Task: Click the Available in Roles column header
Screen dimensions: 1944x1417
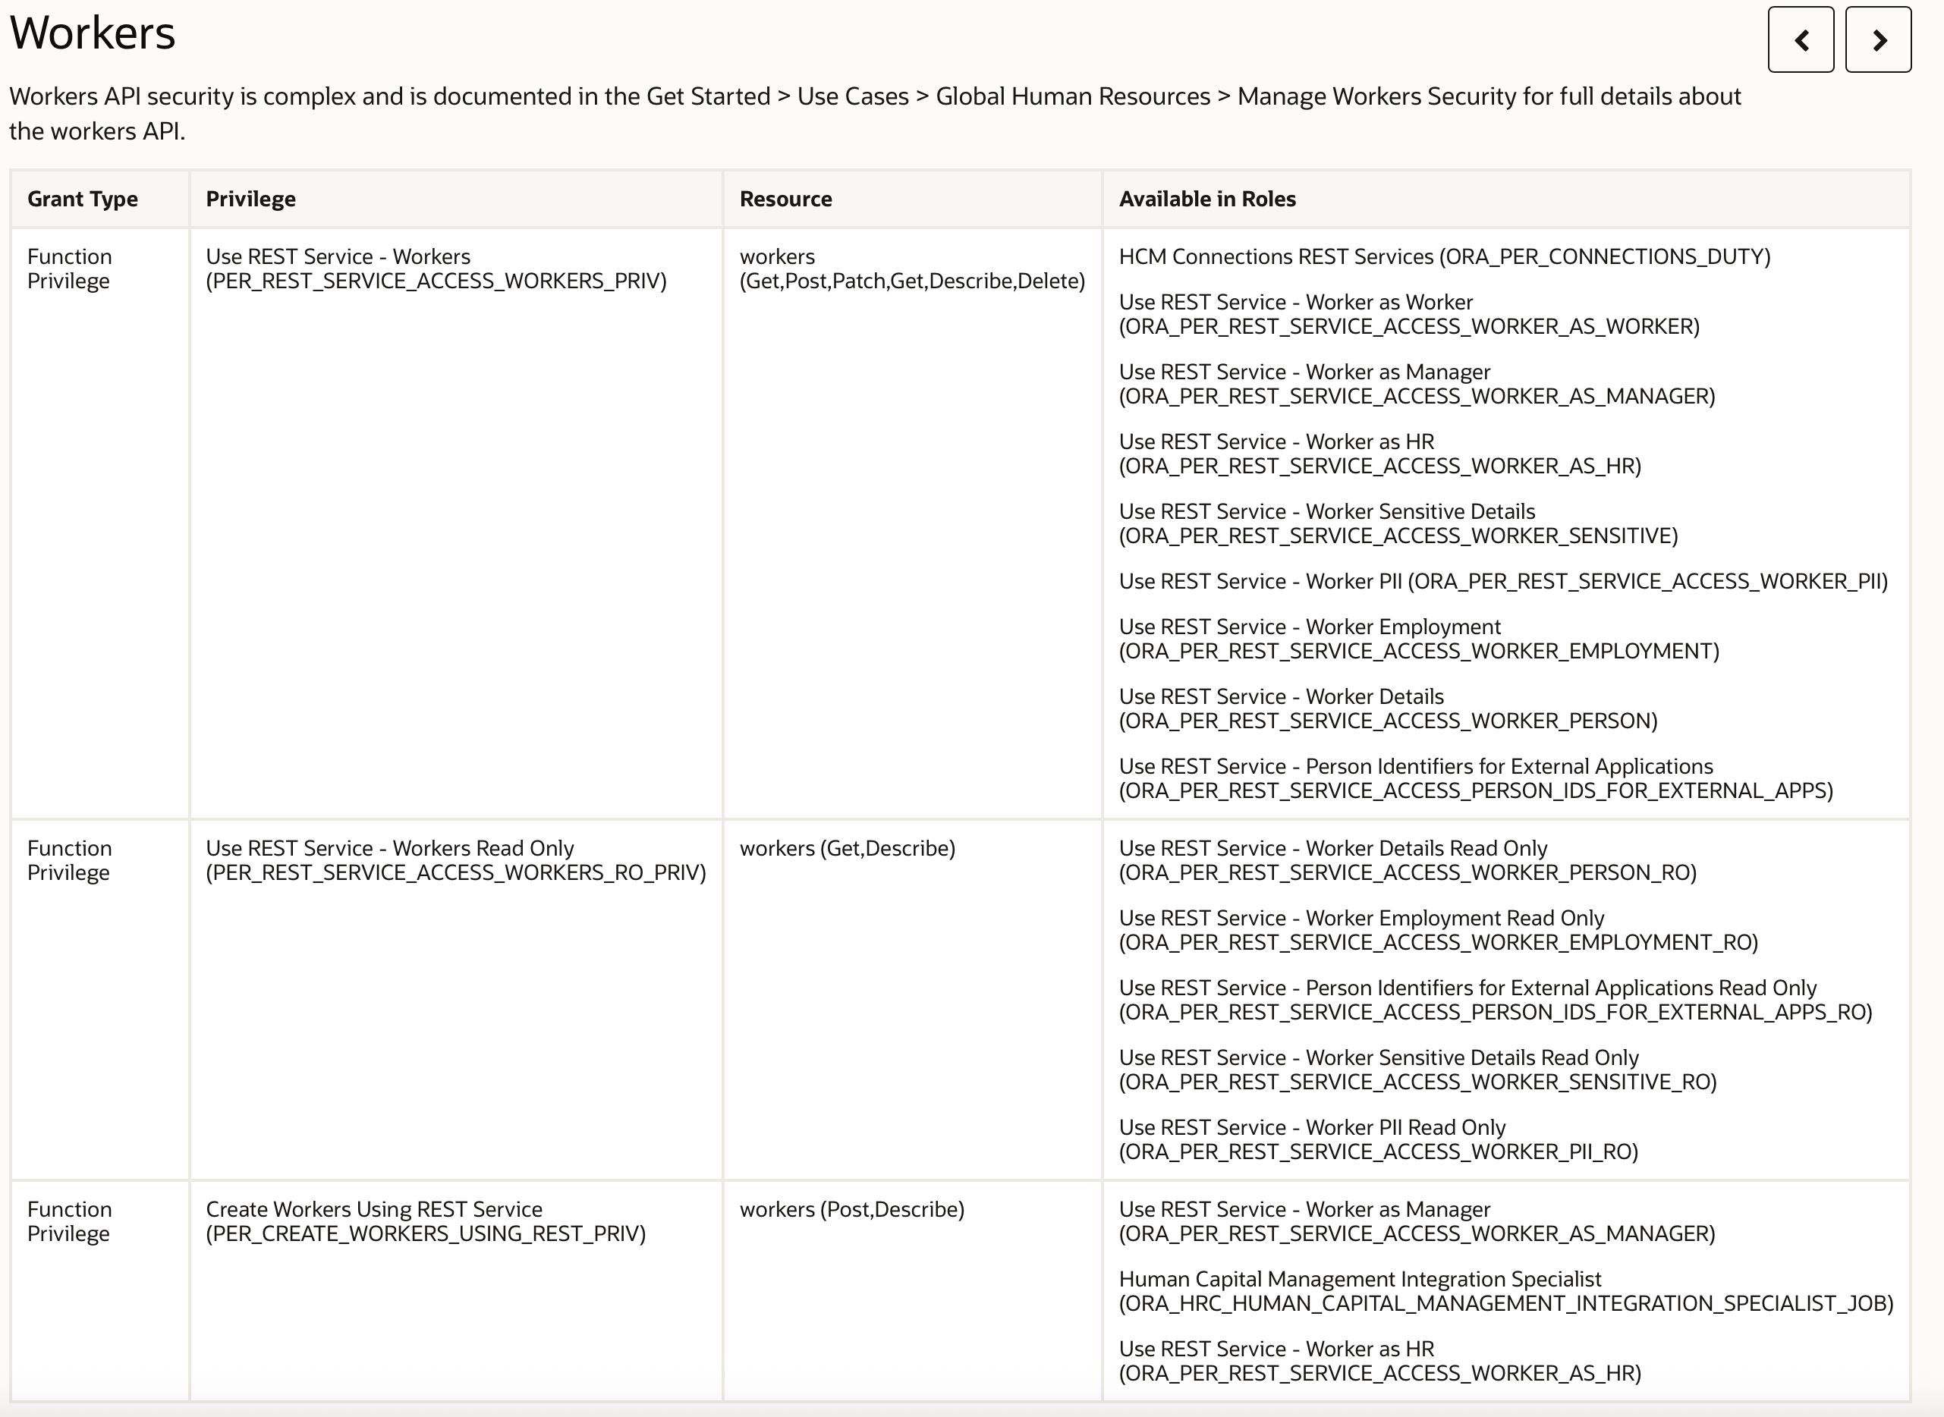Action: tap(1206, 198)
